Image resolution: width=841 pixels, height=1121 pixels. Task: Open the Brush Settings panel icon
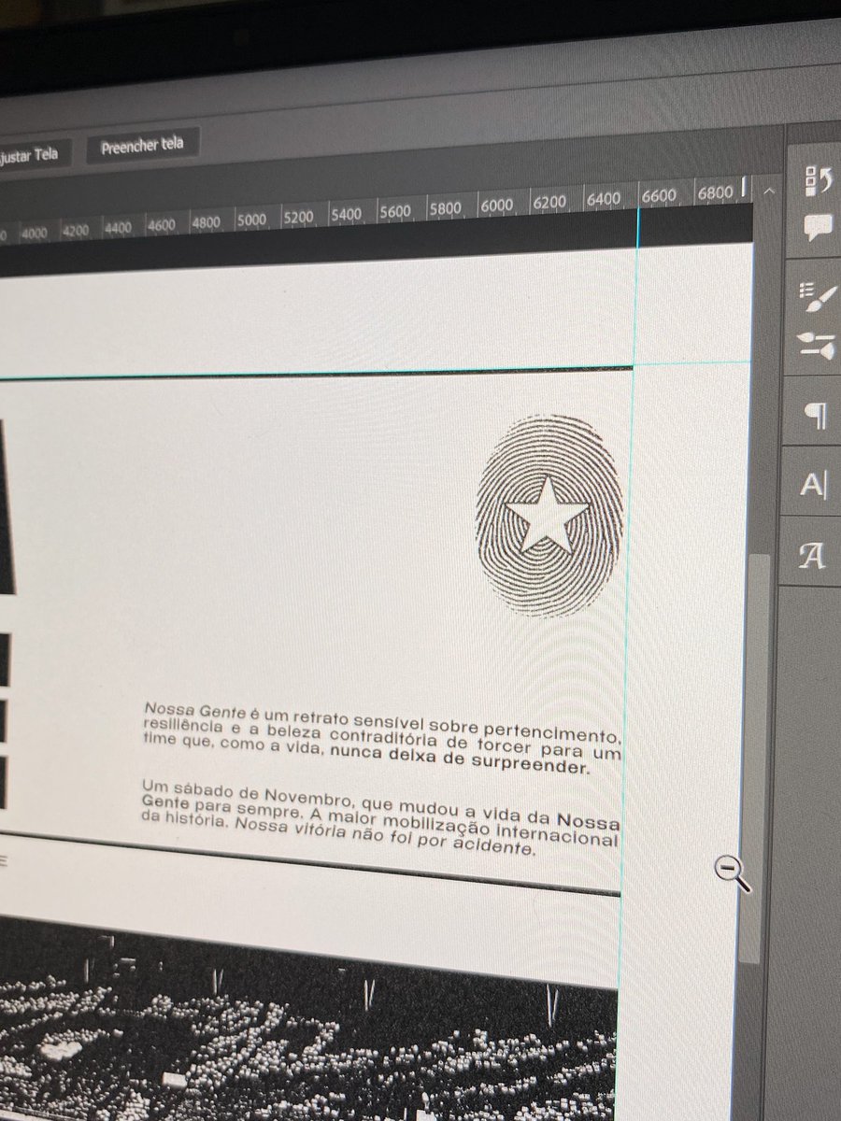(x=819, y=297)
